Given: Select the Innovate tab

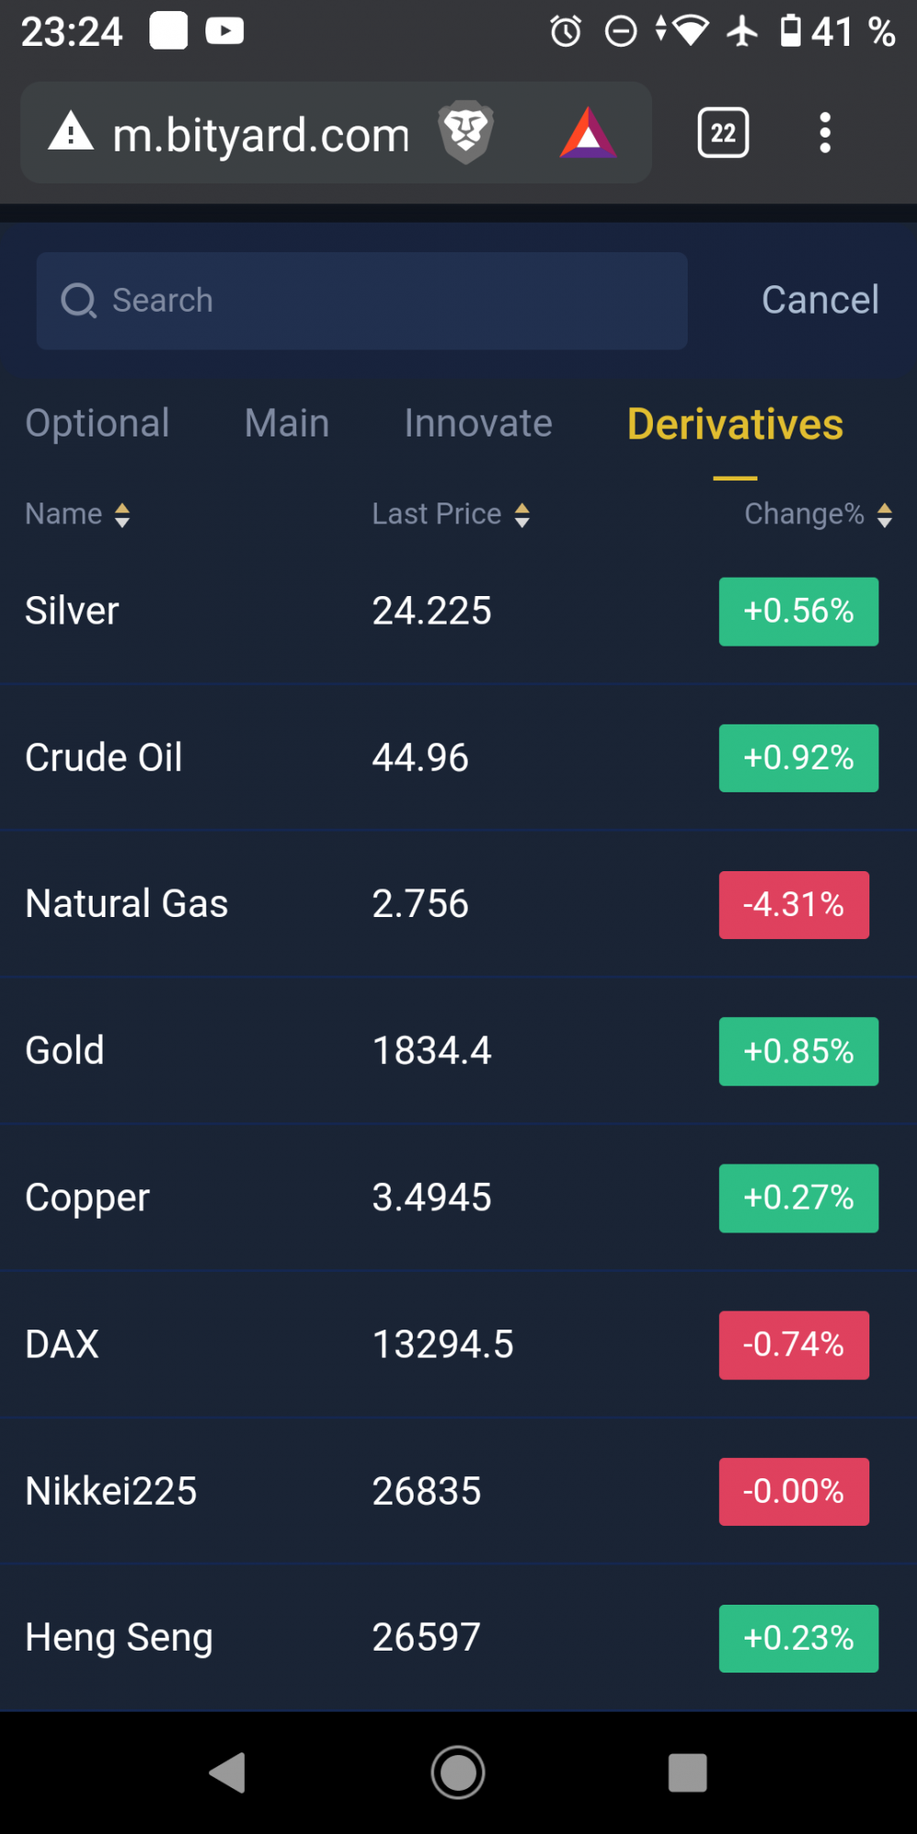Looking at the screenshot, I should [x=479, y=424].
